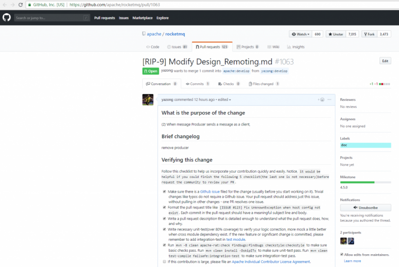Toggle the 'Write necessary unit-test' checkbox
Screen dimensions: 399x267
[x=164, y=229]
